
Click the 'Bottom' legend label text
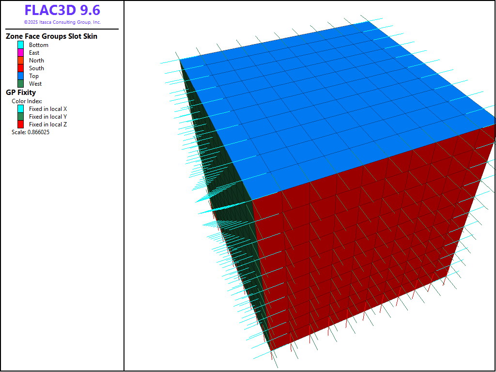point(39,45)
